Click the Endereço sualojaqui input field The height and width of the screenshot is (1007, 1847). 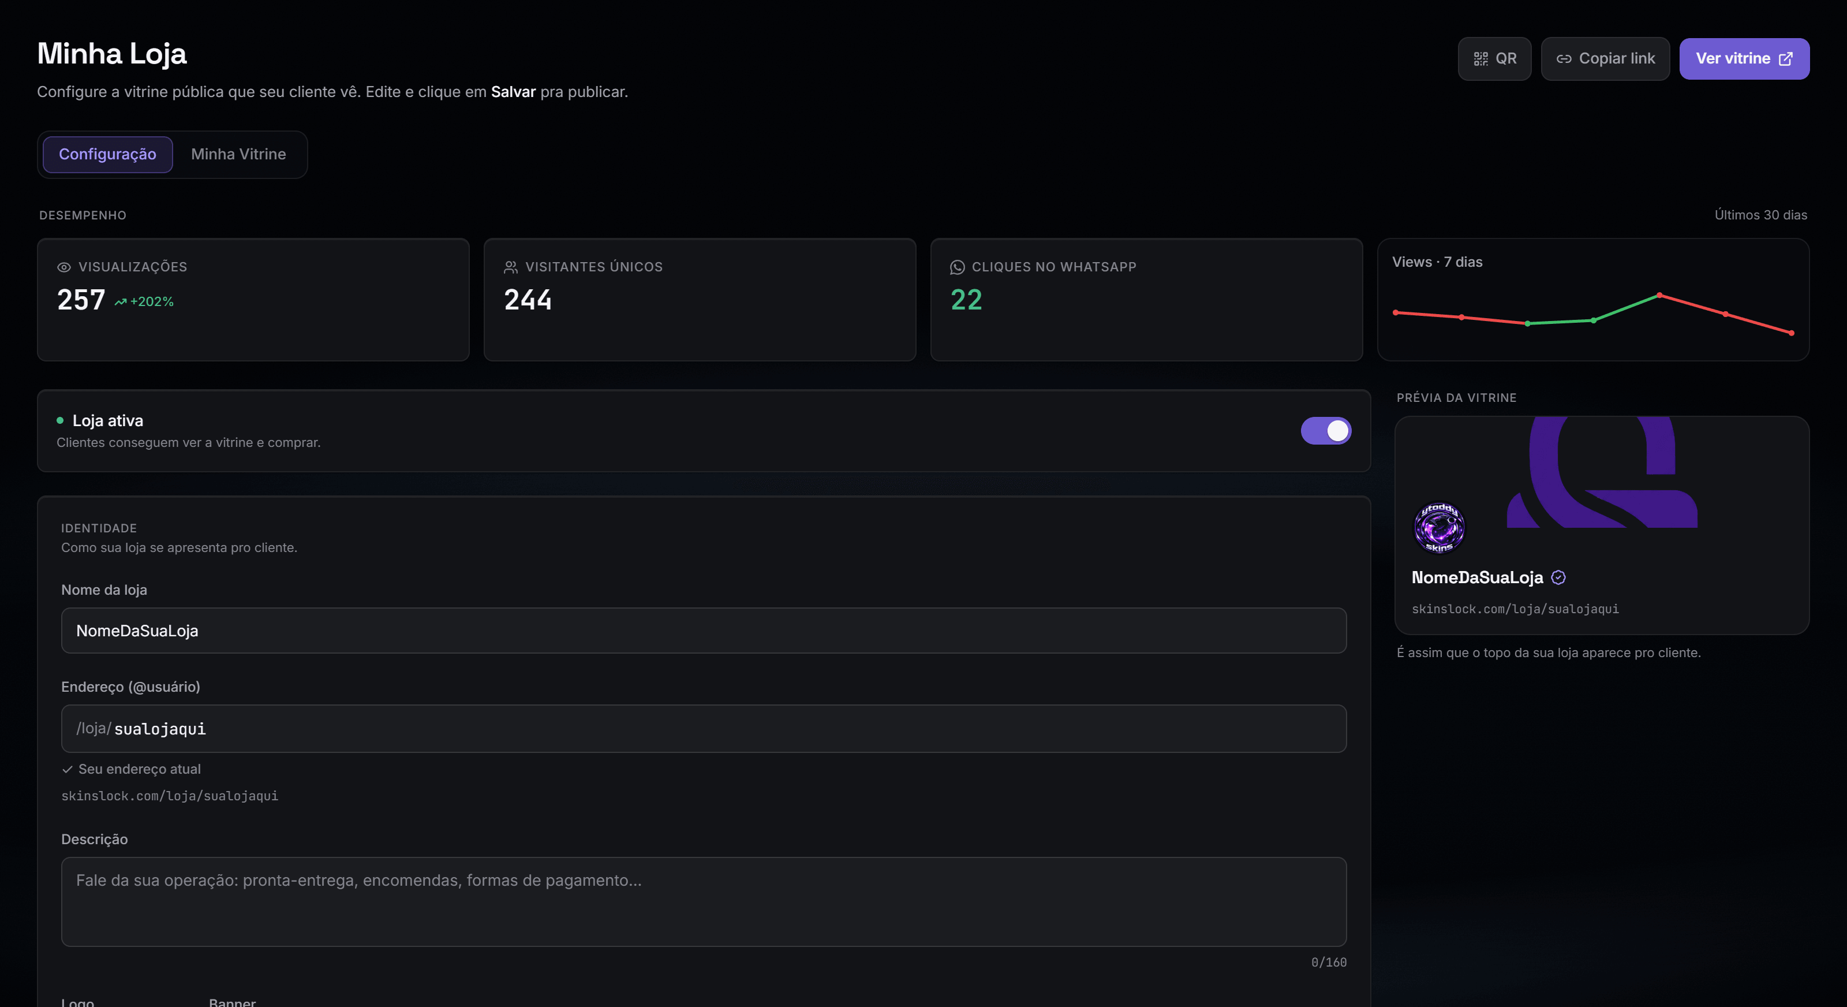(x=704, y=729)
